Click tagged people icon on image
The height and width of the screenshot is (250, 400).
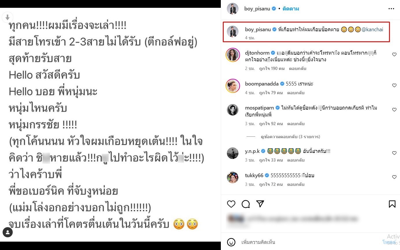(8, 232)
